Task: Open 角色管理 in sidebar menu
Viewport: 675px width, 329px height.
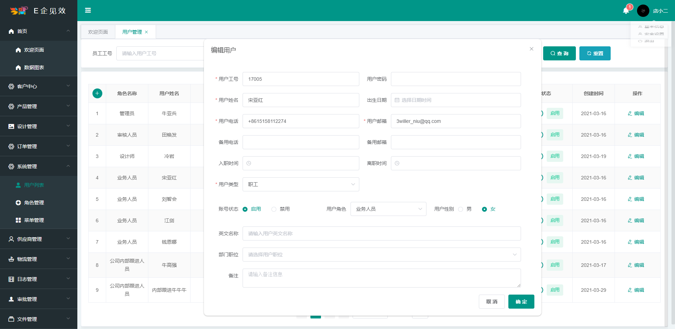Action: click(x=34, y=203)
